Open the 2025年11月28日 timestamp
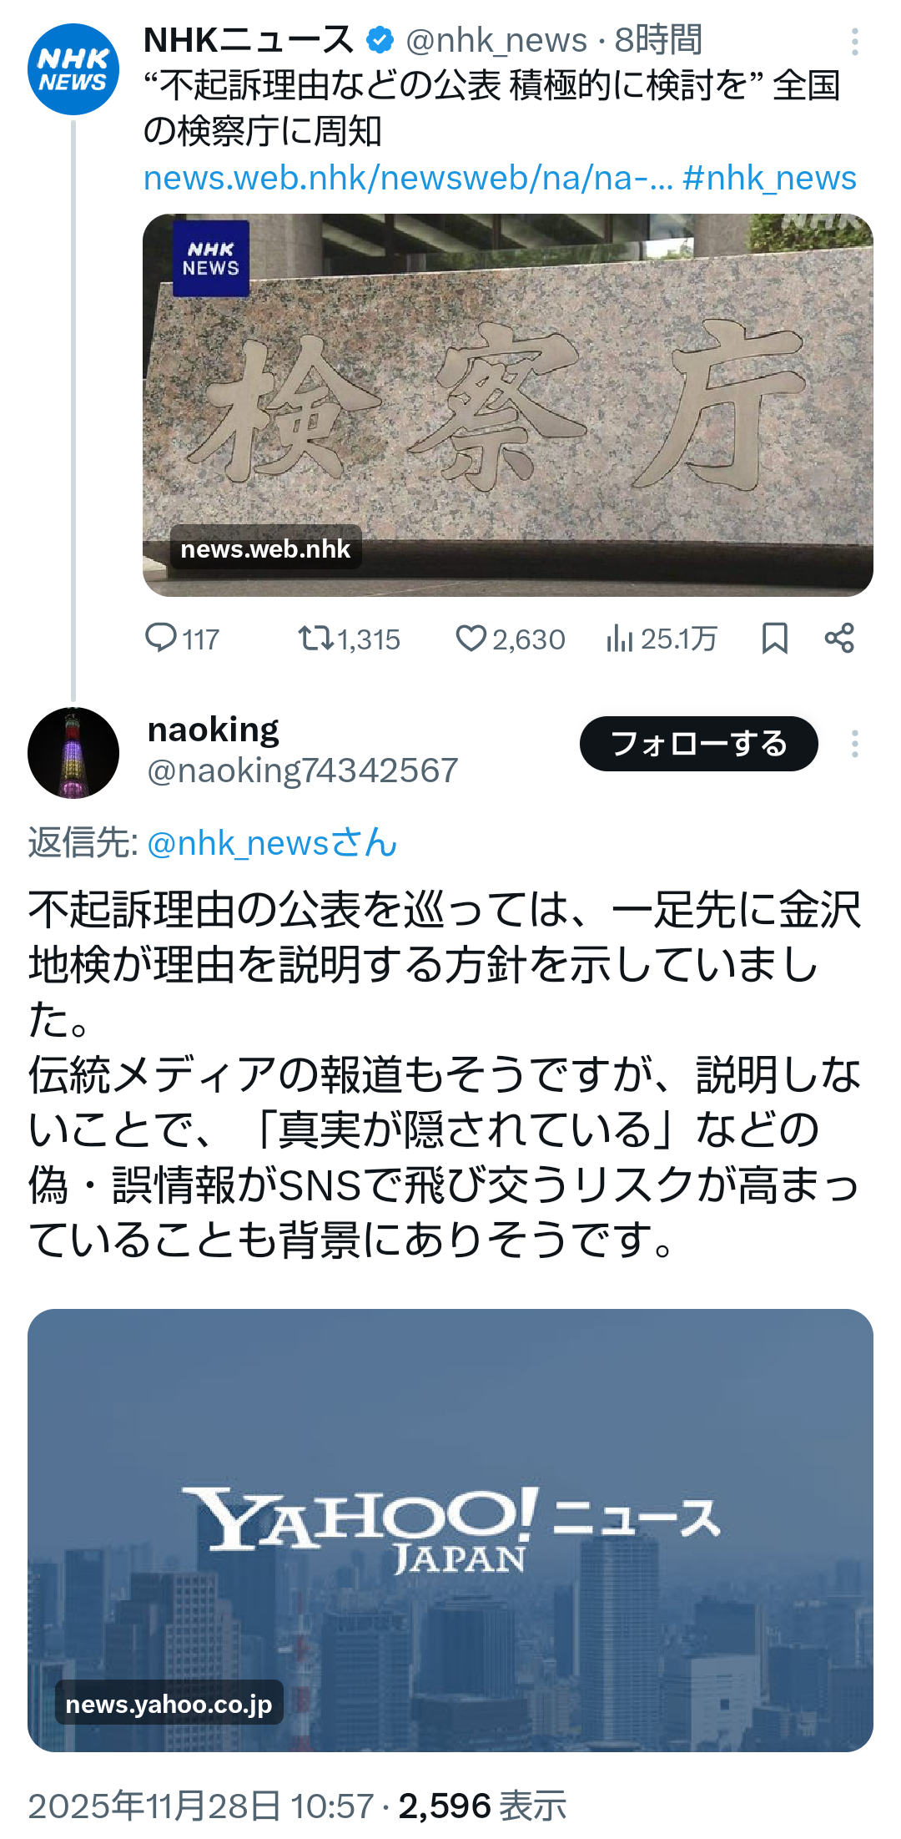This screenshot has height=1839, width=901. pos(201,1806)
